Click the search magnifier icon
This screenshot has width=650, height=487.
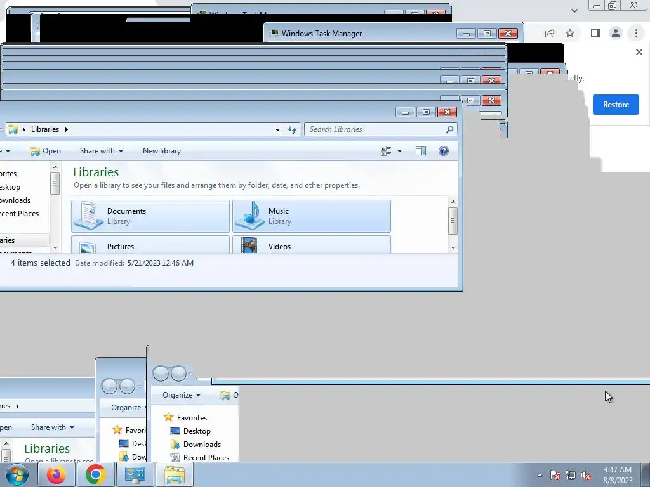(x=449, y=129)
